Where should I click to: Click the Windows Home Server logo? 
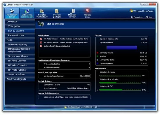(x=142, y=11)
